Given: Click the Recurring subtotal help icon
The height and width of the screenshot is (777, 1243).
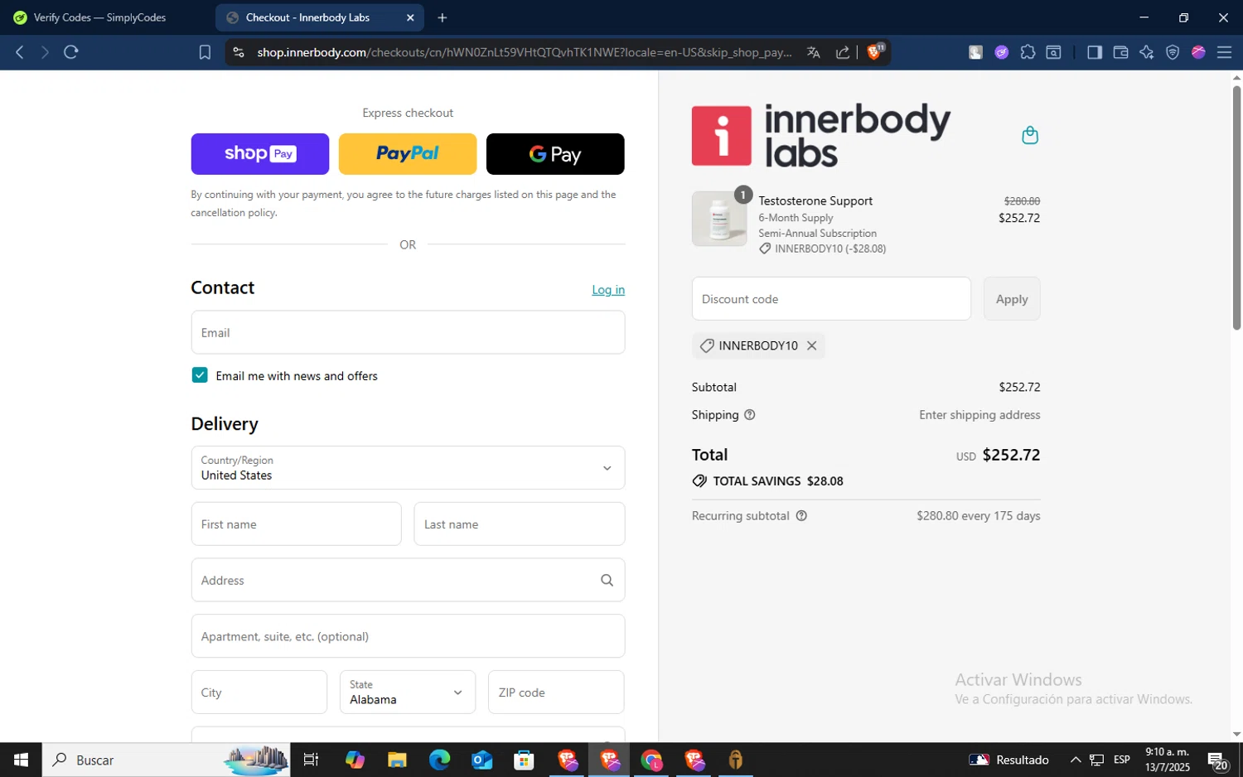Looking at the screenshot, I should 801,515.
